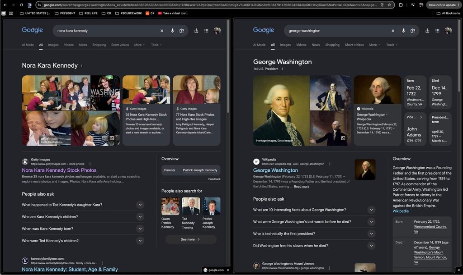Open the Vice president John Adams card
This screenshot has height=275, width=463.
click(414, 129)
